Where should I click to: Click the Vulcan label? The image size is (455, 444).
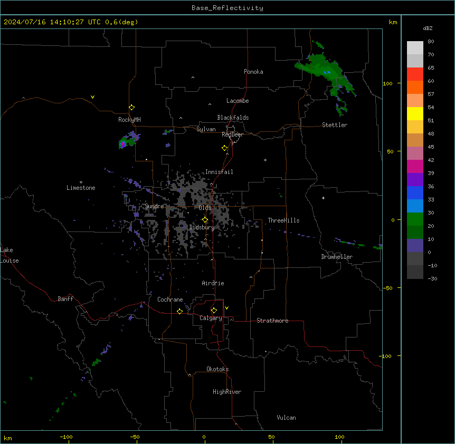tap(287, 418)
